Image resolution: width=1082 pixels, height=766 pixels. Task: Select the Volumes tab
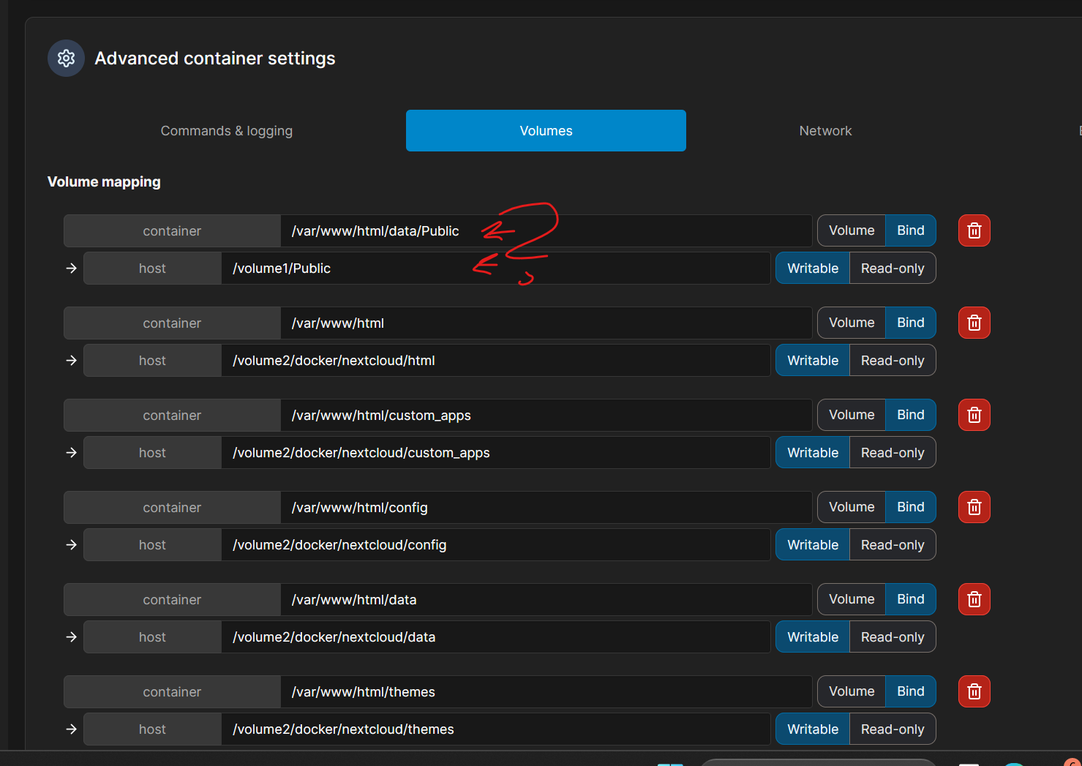[546, 131]
